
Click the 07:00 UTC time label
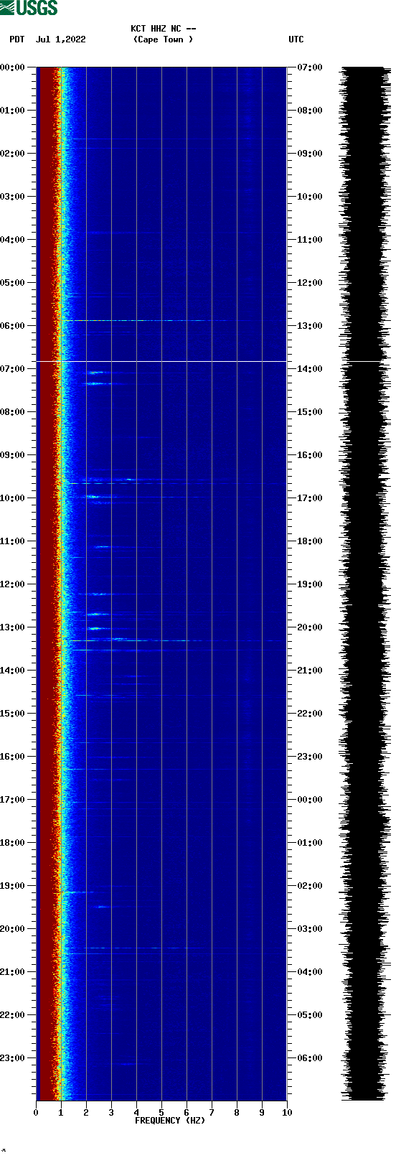tap(310, 67)
